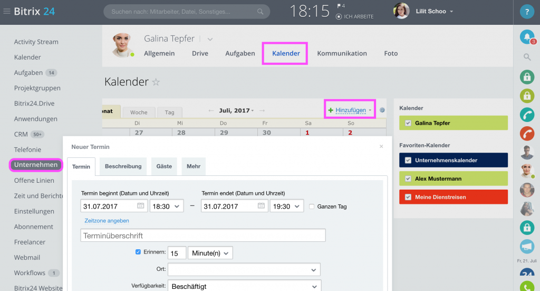Toggle ICH ARBEITE work status
This screenshot has height=291, width=540.
pos(355,16)
